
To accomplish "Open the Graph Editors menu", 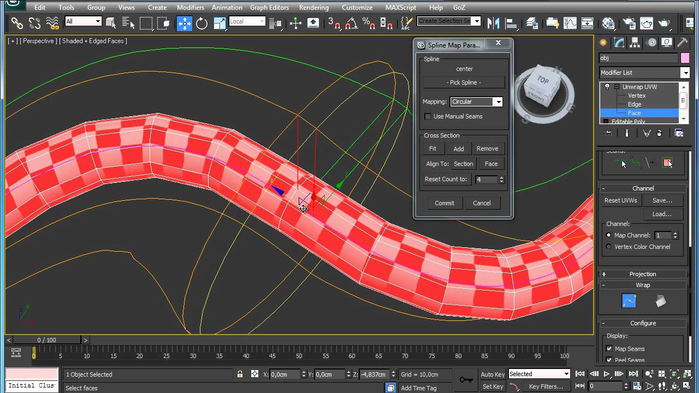I will [x=269, y=8].
